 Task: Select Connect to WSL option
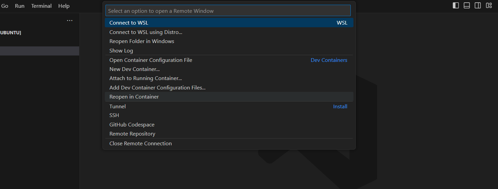pyautogui.click(x=229, y=23)
